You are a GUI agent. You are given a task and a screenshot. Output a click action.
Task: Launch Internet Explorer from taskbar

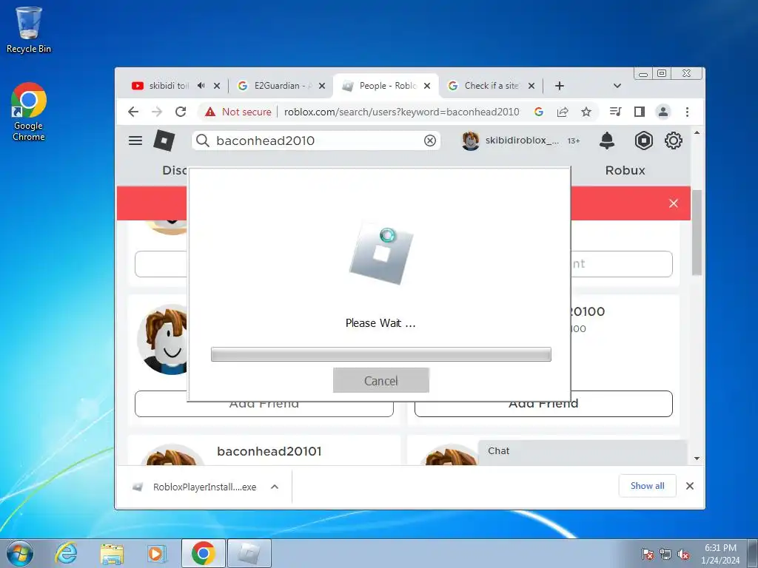tap(65, 553)
